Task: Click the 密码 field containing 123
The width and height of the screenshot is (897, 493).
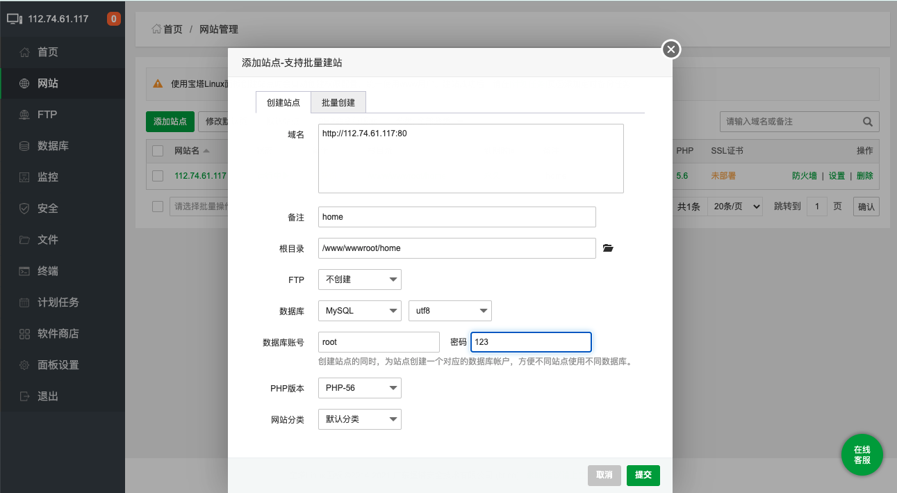Action: coord(532,342)
